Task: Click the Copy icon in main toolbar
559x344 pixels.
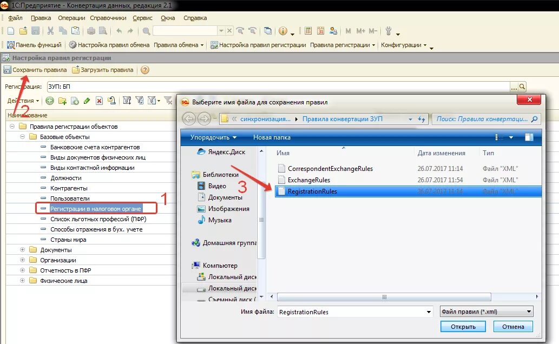Action: (x=63, y=31)
